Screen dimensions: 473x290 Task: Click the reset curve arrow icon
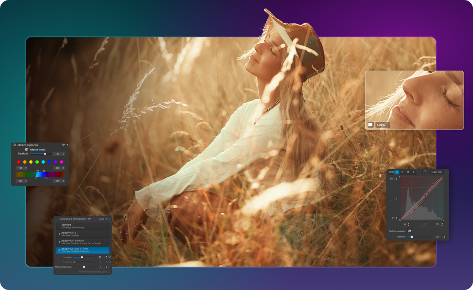tap(425, 172)
